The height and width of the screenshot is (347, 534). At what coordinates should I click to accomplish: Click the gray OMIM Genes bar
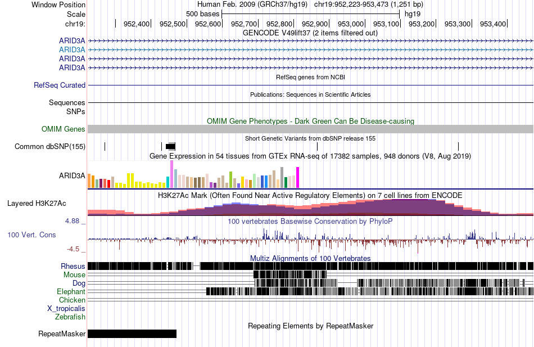[310, 129]
